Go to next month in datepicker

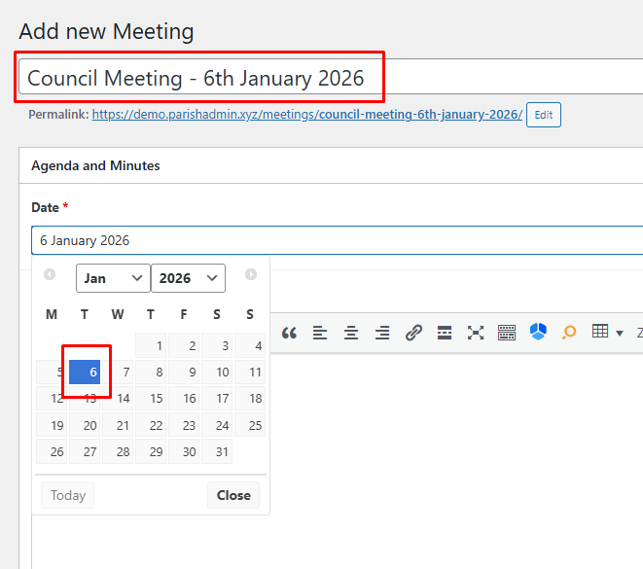[x=251, y=275]
